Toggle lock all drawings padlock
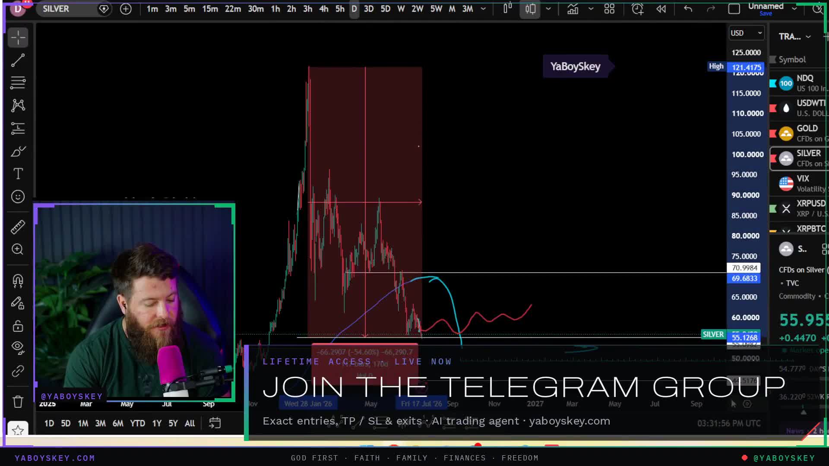The image size is (829, 466). pos(18,326)
